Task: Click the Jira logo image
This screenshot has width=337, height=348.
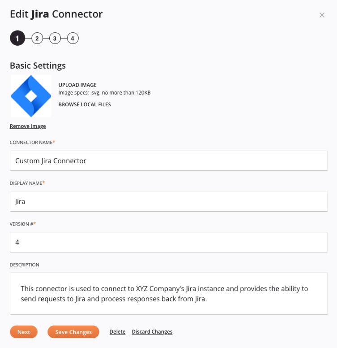Action: point(31,96)
